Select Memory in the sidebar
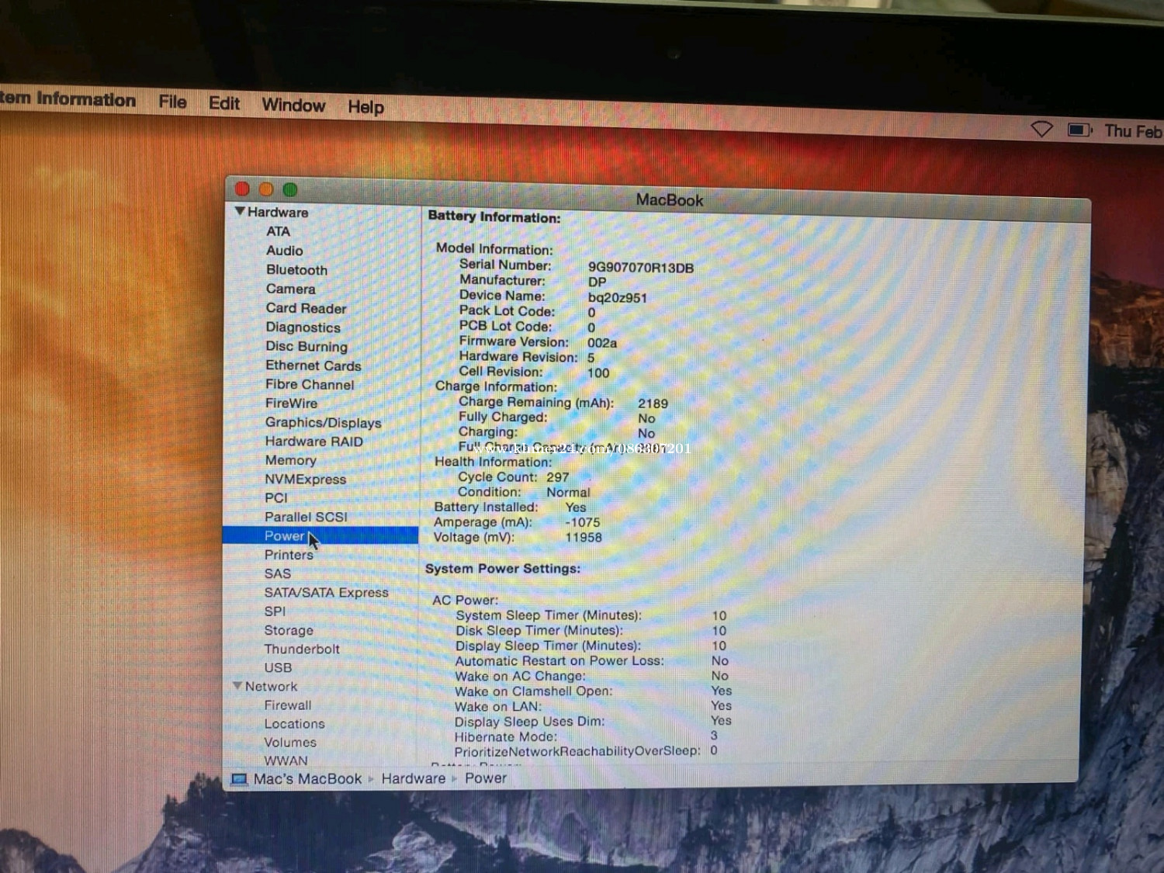The image size is (1164, 873). (x=290, y=460)
